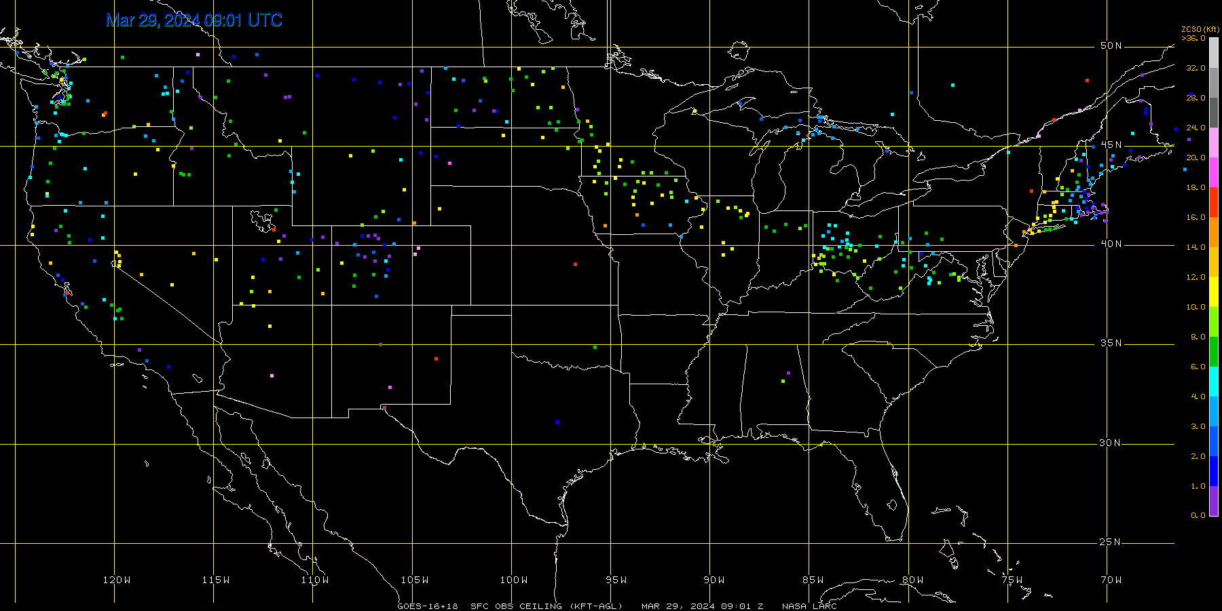Viewport: 1222px width, 611px height.
Task: Click the 'ZCSO (Kft)' legend heading
Action: pyautogui.click(x=1200, y=29)
